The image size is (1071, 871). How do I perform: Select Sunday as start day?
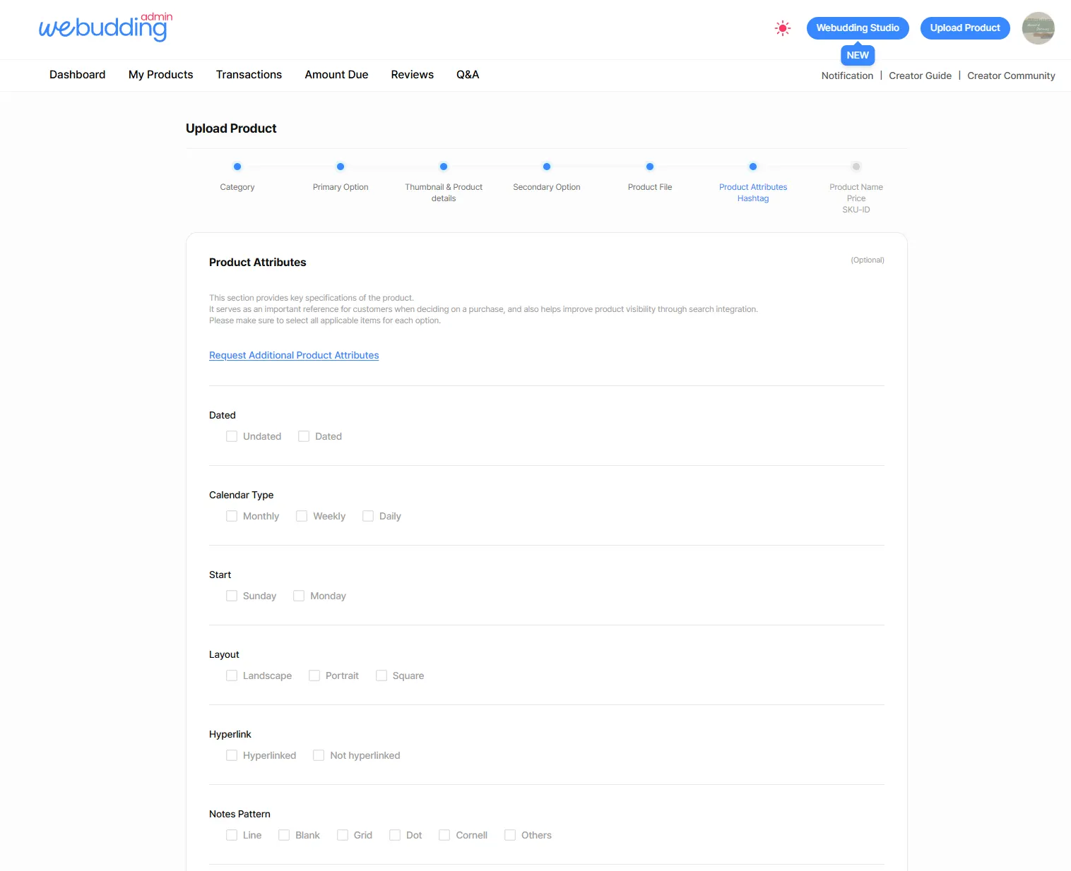point(232,596)
